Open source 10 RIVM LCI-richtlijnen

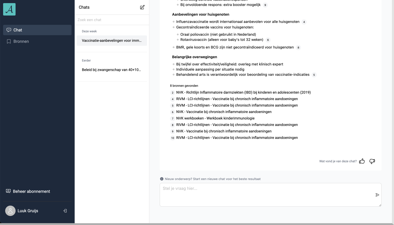point(237,138)
